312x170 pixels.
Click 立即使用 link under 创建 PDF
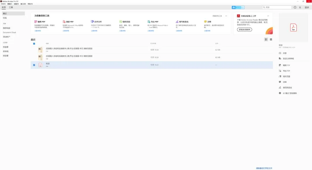coord(66,31)
